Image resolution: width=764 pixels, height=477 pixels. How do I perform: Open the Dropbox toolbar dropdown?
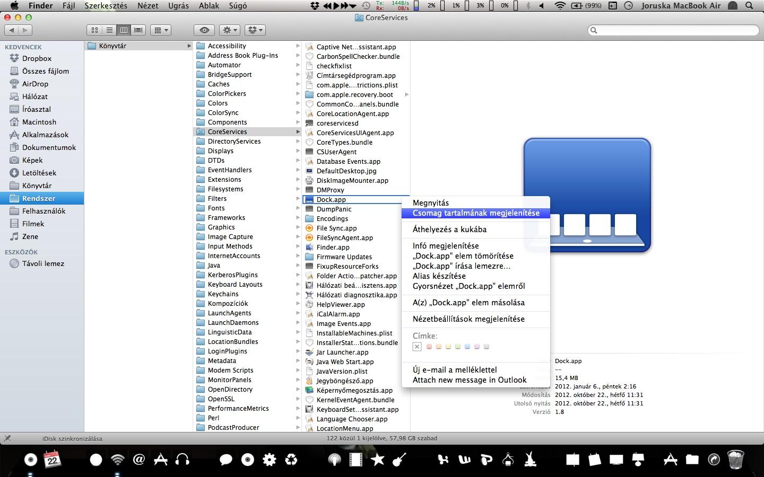click(255, 30)
